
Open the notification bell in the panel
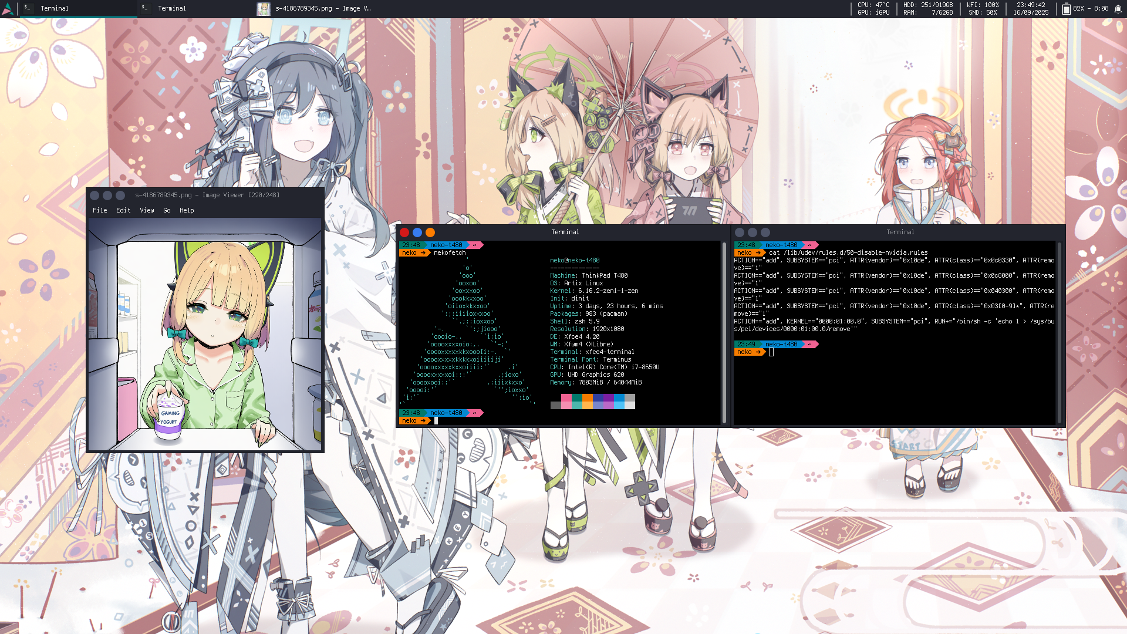(1118, 9)
